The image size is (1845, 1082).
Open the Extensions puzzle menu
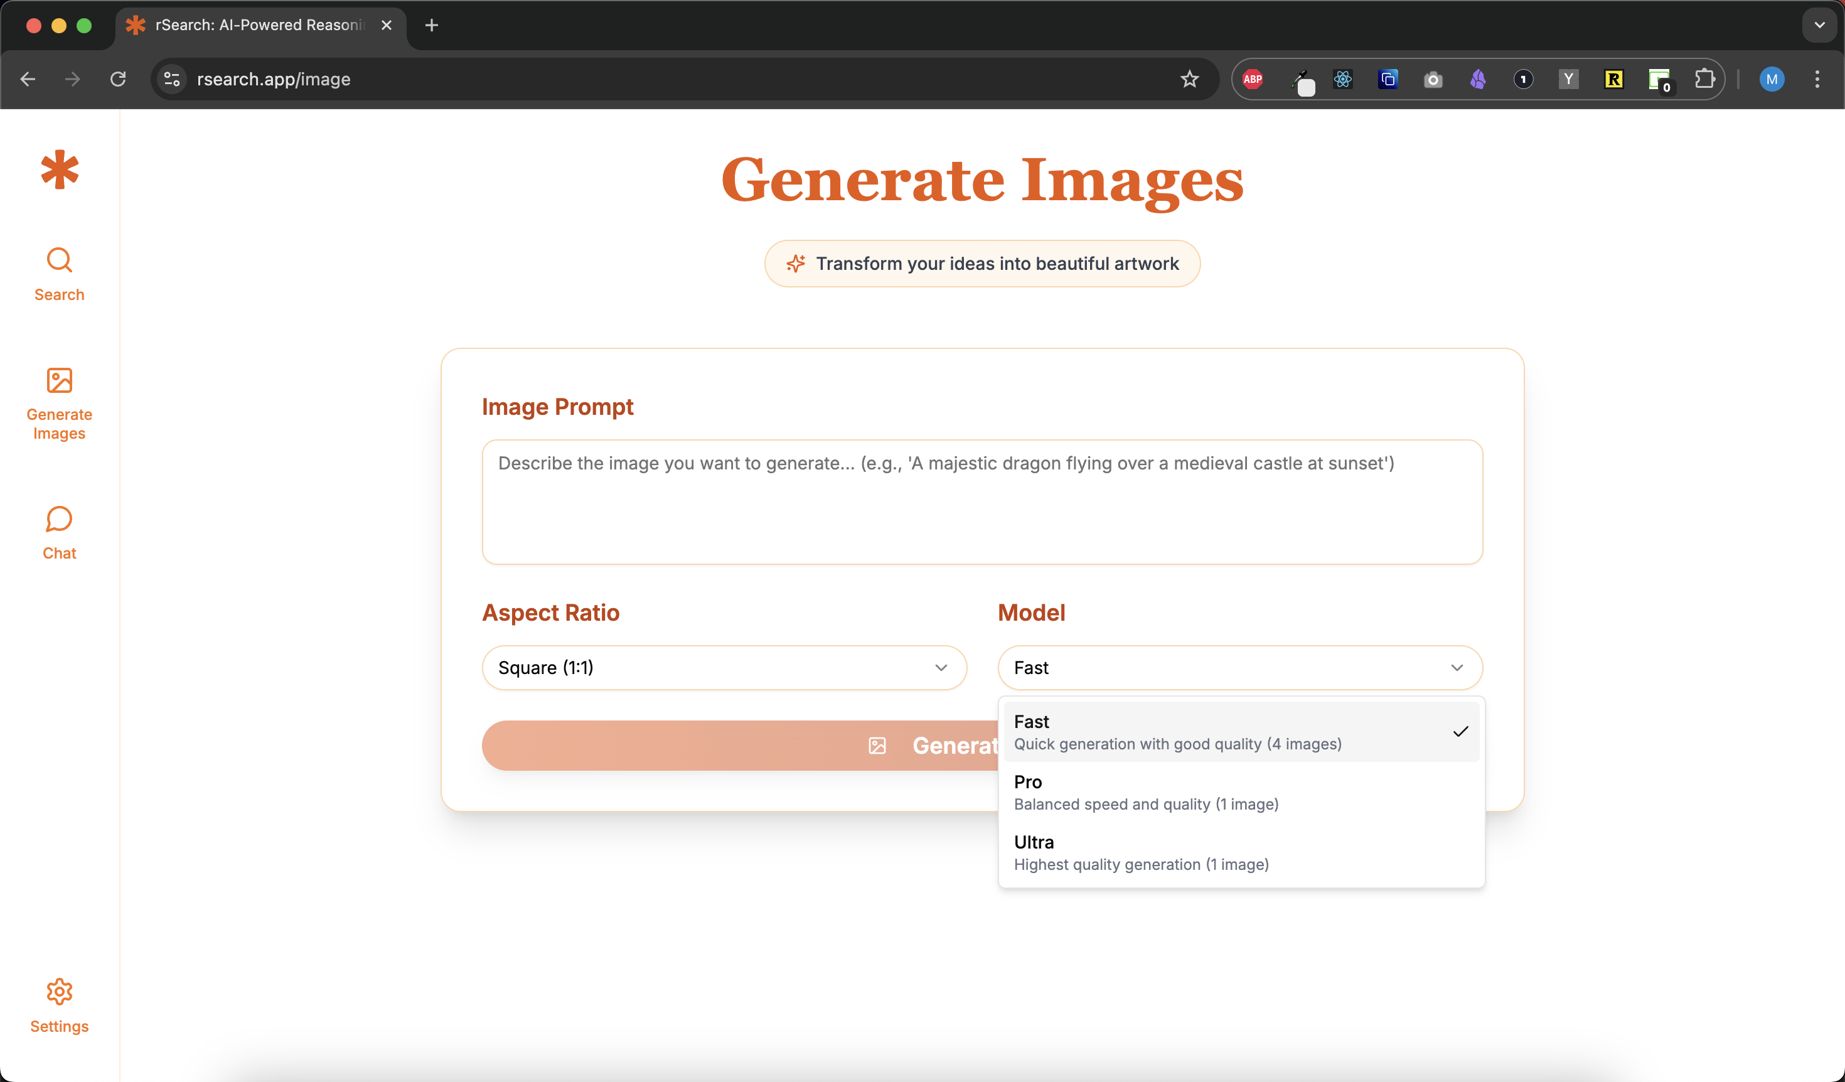coord(1704,79)
